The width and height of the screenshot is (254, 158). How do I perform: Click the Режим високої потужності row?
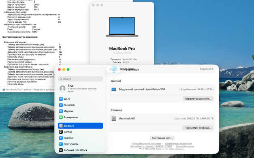tap(34, 60)
